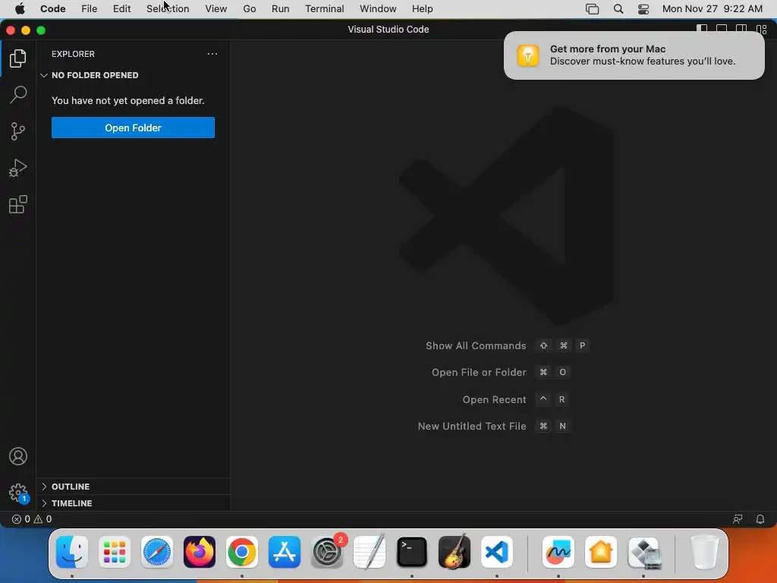The image size is (777, 583).
Task: Open the Apple menu
Action: (x=20, y=9)
